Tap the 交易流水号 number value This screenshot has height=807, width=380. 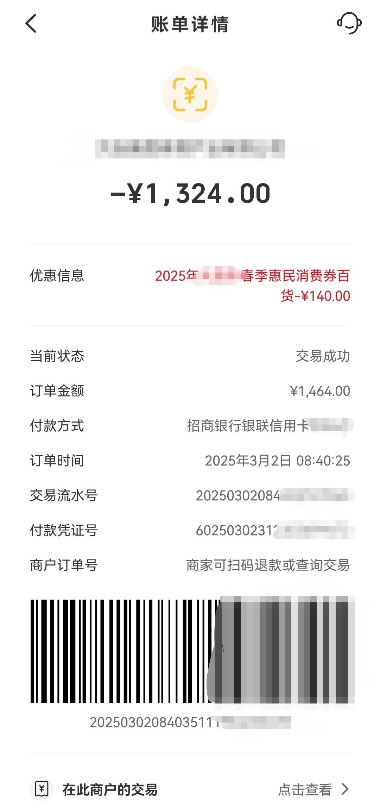coord(275,495)
